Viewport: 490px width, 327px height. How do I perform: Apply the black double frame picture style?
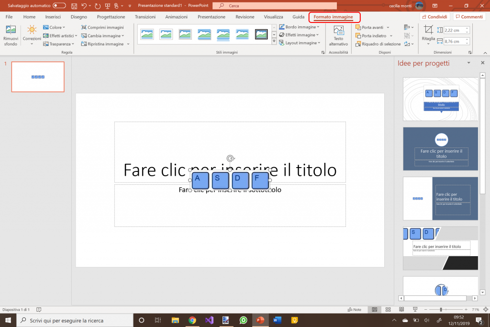[x=261, y=34]
